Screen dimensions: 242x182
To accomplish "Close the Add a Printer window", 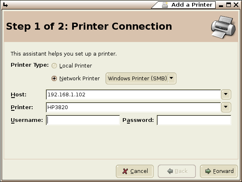I will tap(236, 5).
